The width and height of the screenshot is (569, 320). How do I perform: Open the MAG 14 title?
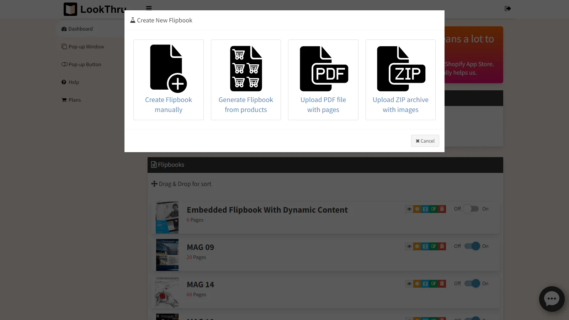201,284
